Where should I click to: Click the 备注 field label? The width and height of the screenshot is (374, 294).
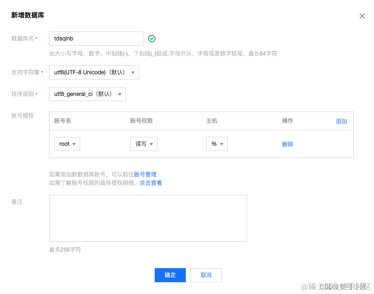click(x=17, y=202)
